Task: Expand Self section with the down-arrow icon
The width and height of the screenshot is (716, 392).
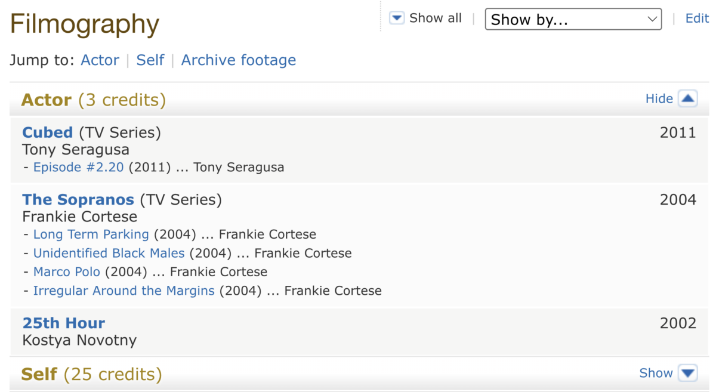Action: click(687, 373)
